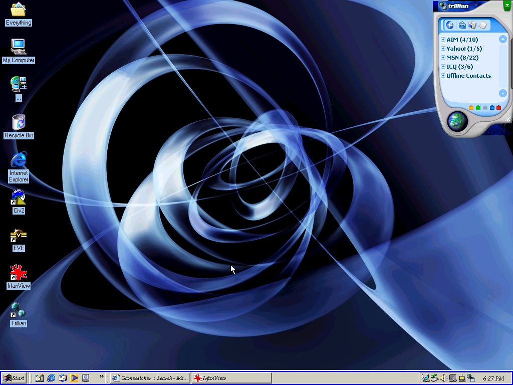Expand the Yahoo! (1/5) contact group
The image size is (513, 385).
coord(443,49)
